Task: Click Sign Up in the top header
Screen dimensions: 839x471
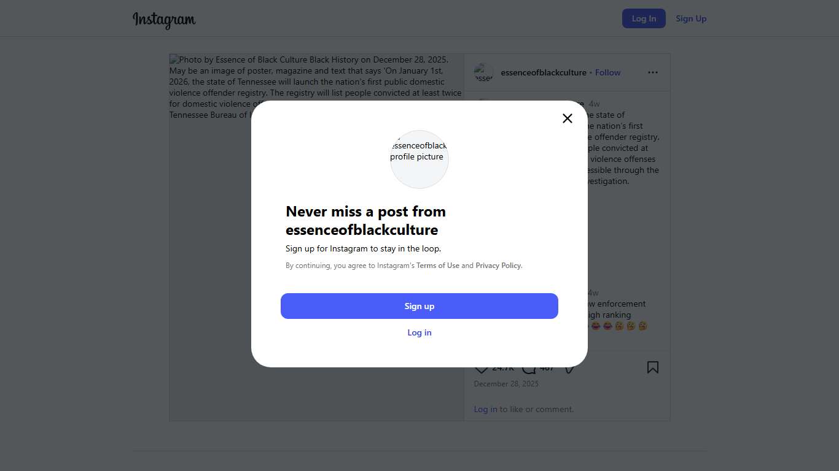Action: tap(691, 18)
